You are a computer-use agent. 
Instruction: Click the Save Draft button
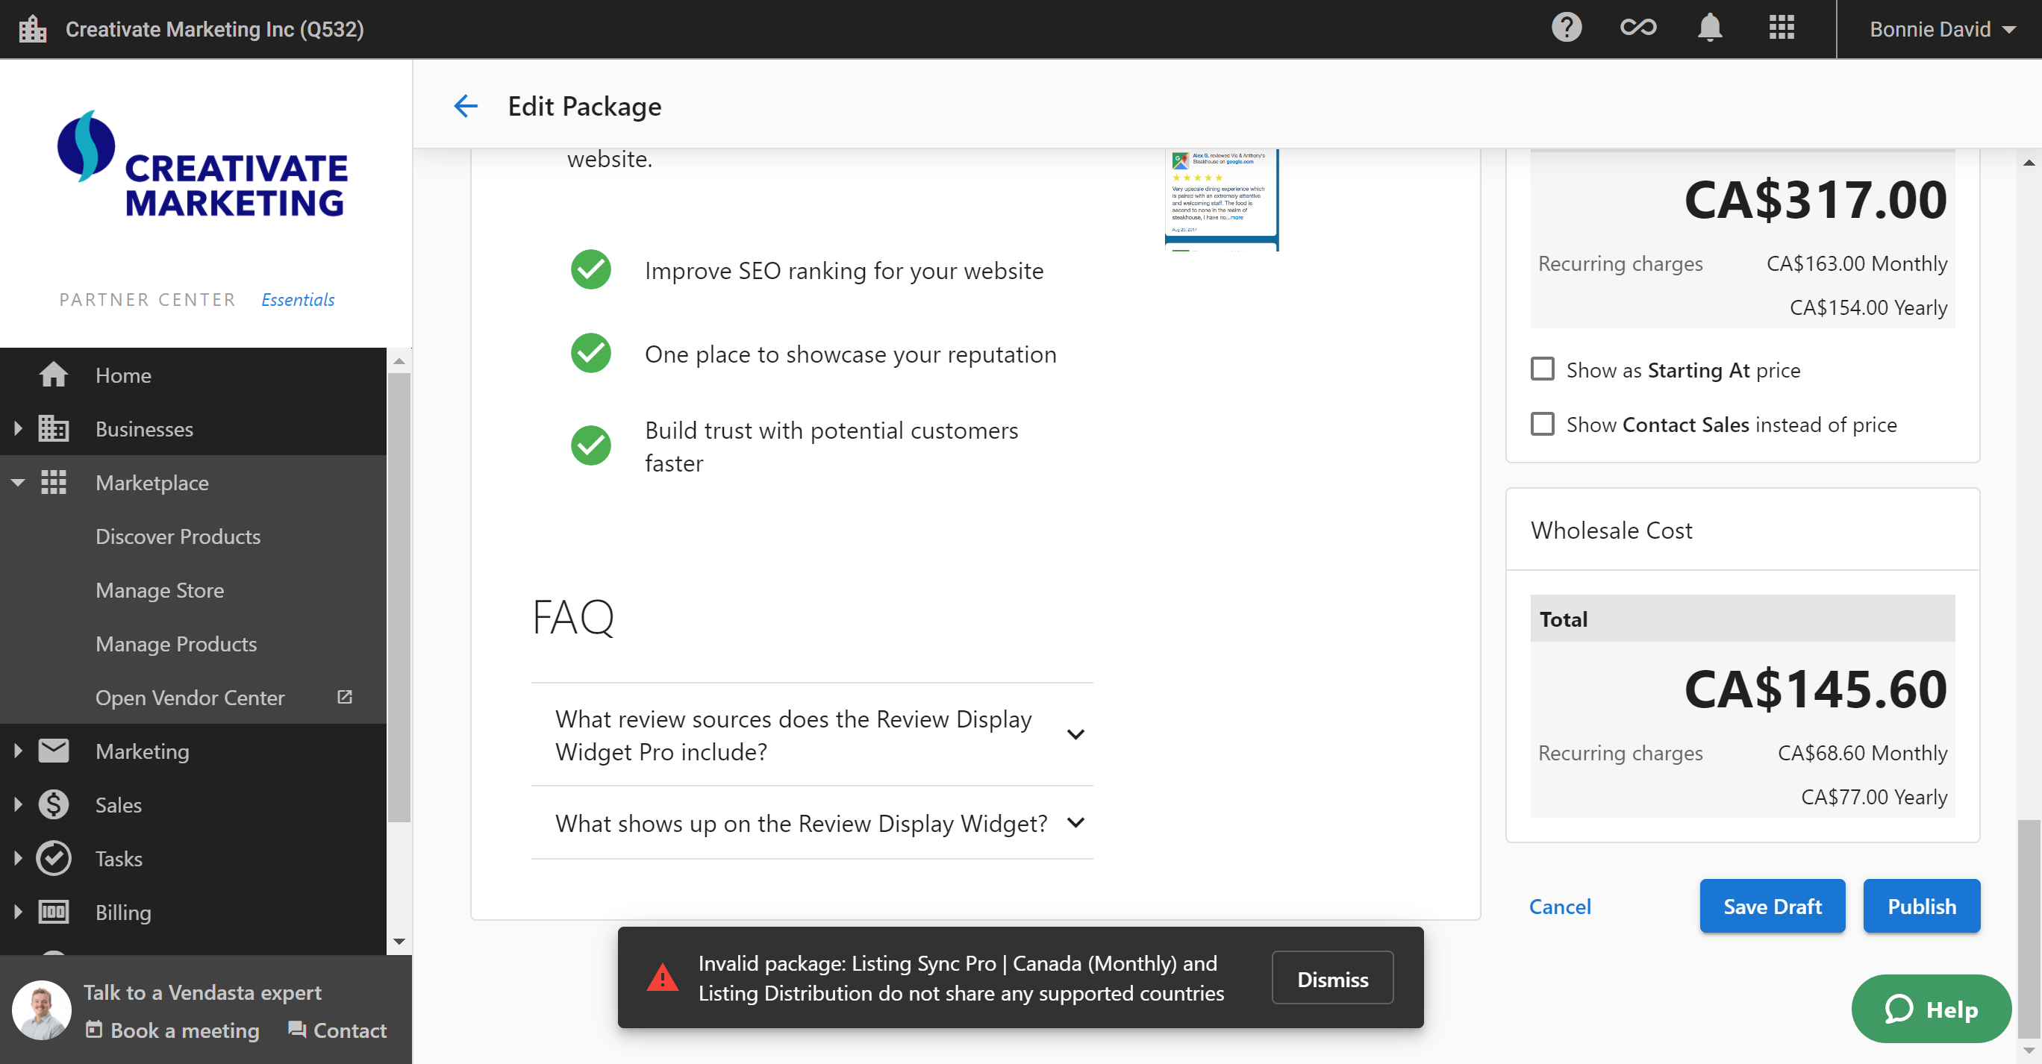pyautogui.click(x=1773, y=907)
